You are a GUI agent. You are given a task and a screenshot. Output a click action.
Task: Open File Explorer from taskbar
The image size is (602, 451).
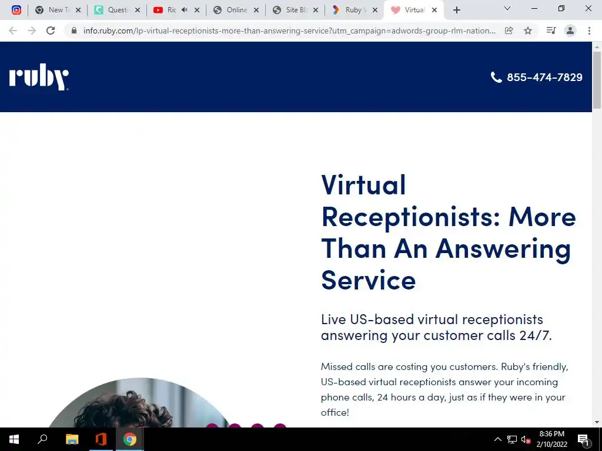[72, 439]
